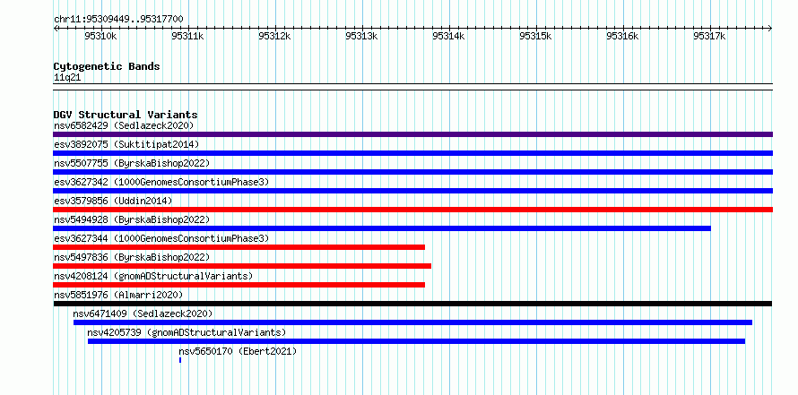Viewport: 798px width, 395px height.
Task: Click the 95317k ruler position
Action: point(710,36)
